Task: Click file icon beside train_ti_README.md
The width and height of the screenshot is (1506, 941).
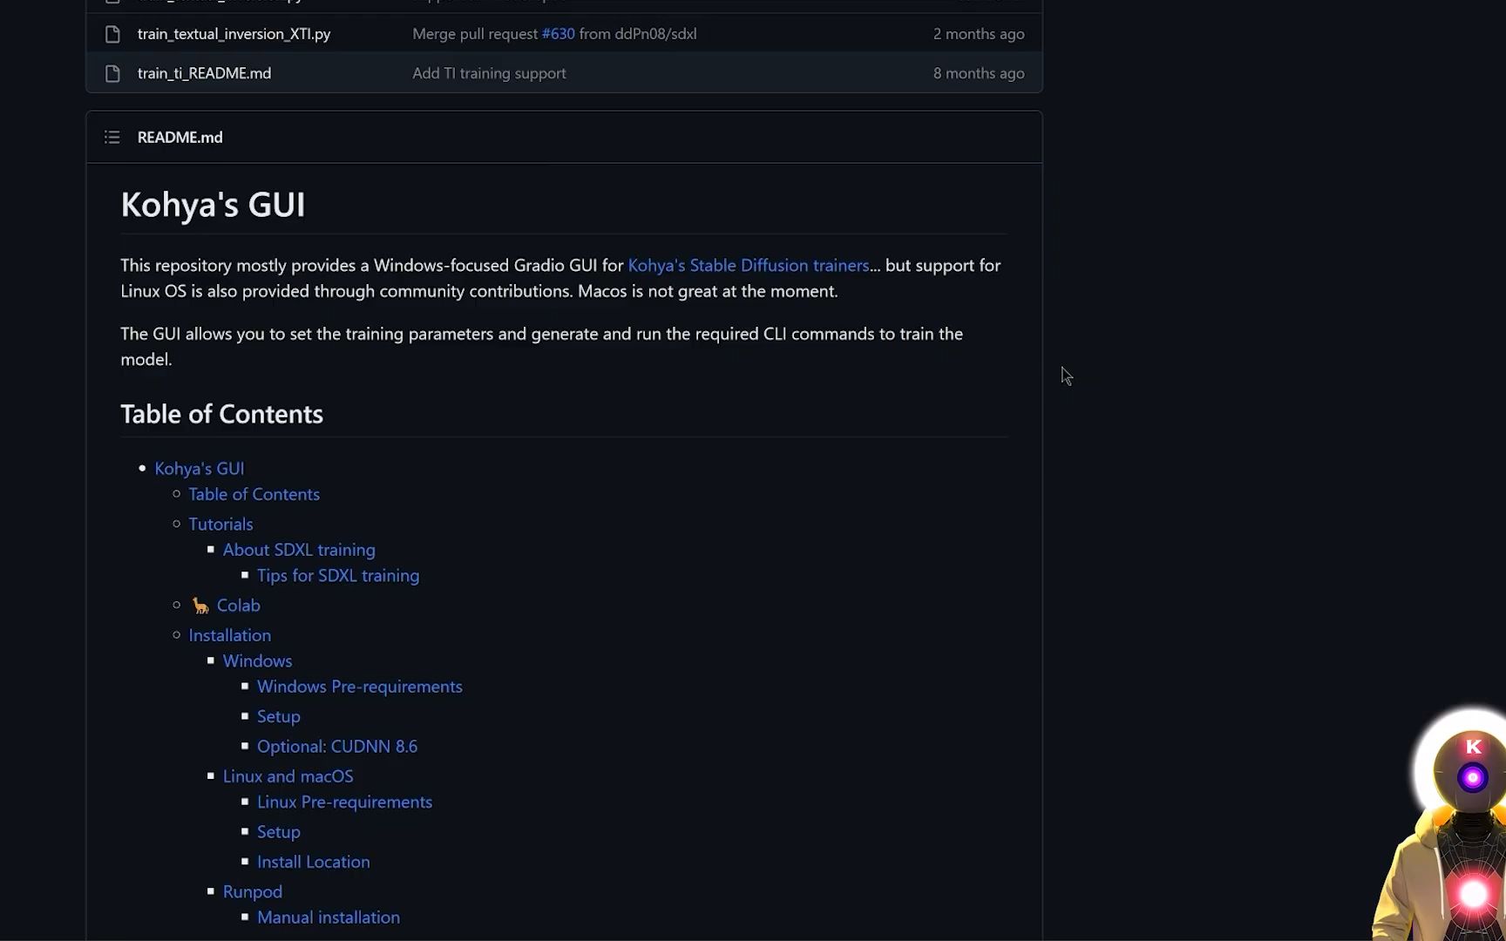Action: (112, 73)
